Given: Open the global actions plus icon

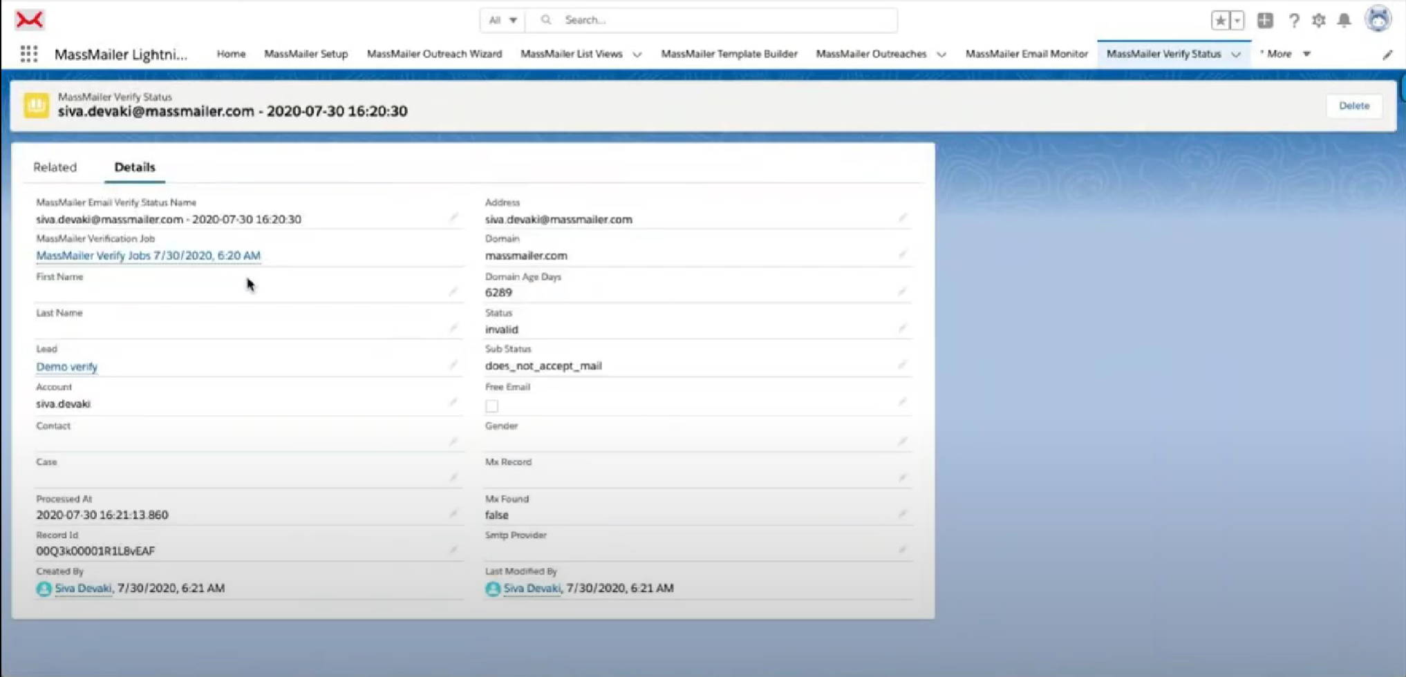Looking at the screenshot, I should point(1265,20).
